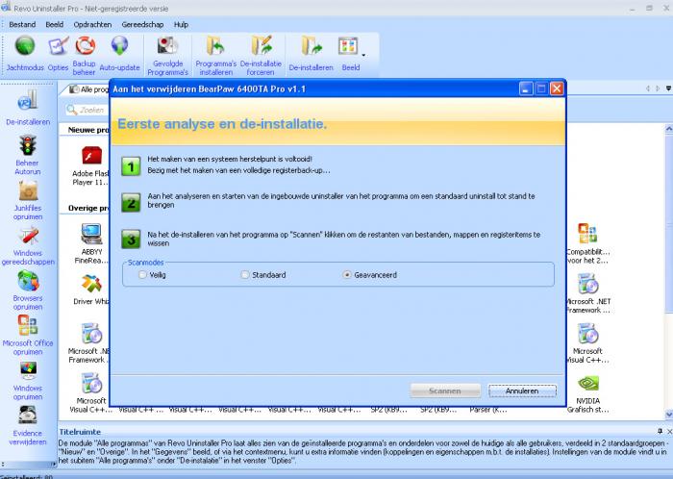Open Backup beheer tool
Image resolution: width=673 pixels, height=479 pixels.
(85, 45)
